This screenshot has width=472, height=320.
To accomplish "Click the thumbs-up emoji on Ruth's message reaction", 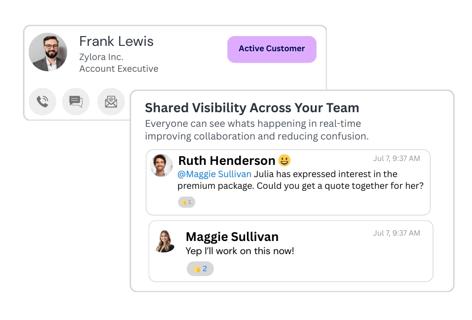I will click(183, 201).
